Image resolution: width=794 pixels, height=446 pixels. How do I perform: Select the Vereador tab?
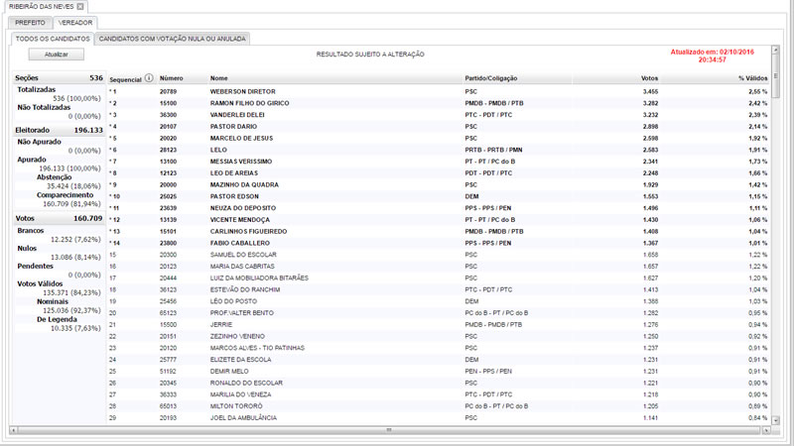75,22
